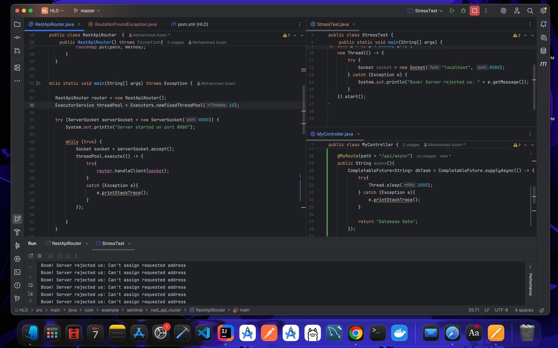
Task: Open warnings indicator showing 7 in RestApiRouter editor
Action: (286, 35)
